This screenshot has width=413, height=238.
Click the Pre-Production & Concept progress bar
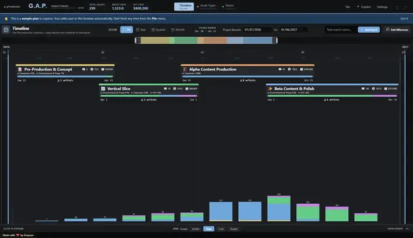click(65, 77)
